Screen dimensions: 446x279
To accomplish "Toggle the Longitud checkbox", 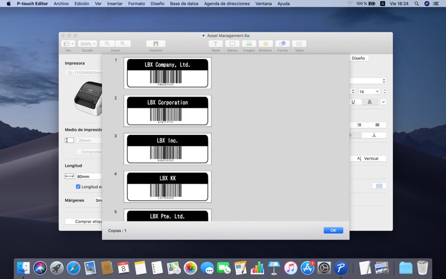I will (x=78, y=187).
